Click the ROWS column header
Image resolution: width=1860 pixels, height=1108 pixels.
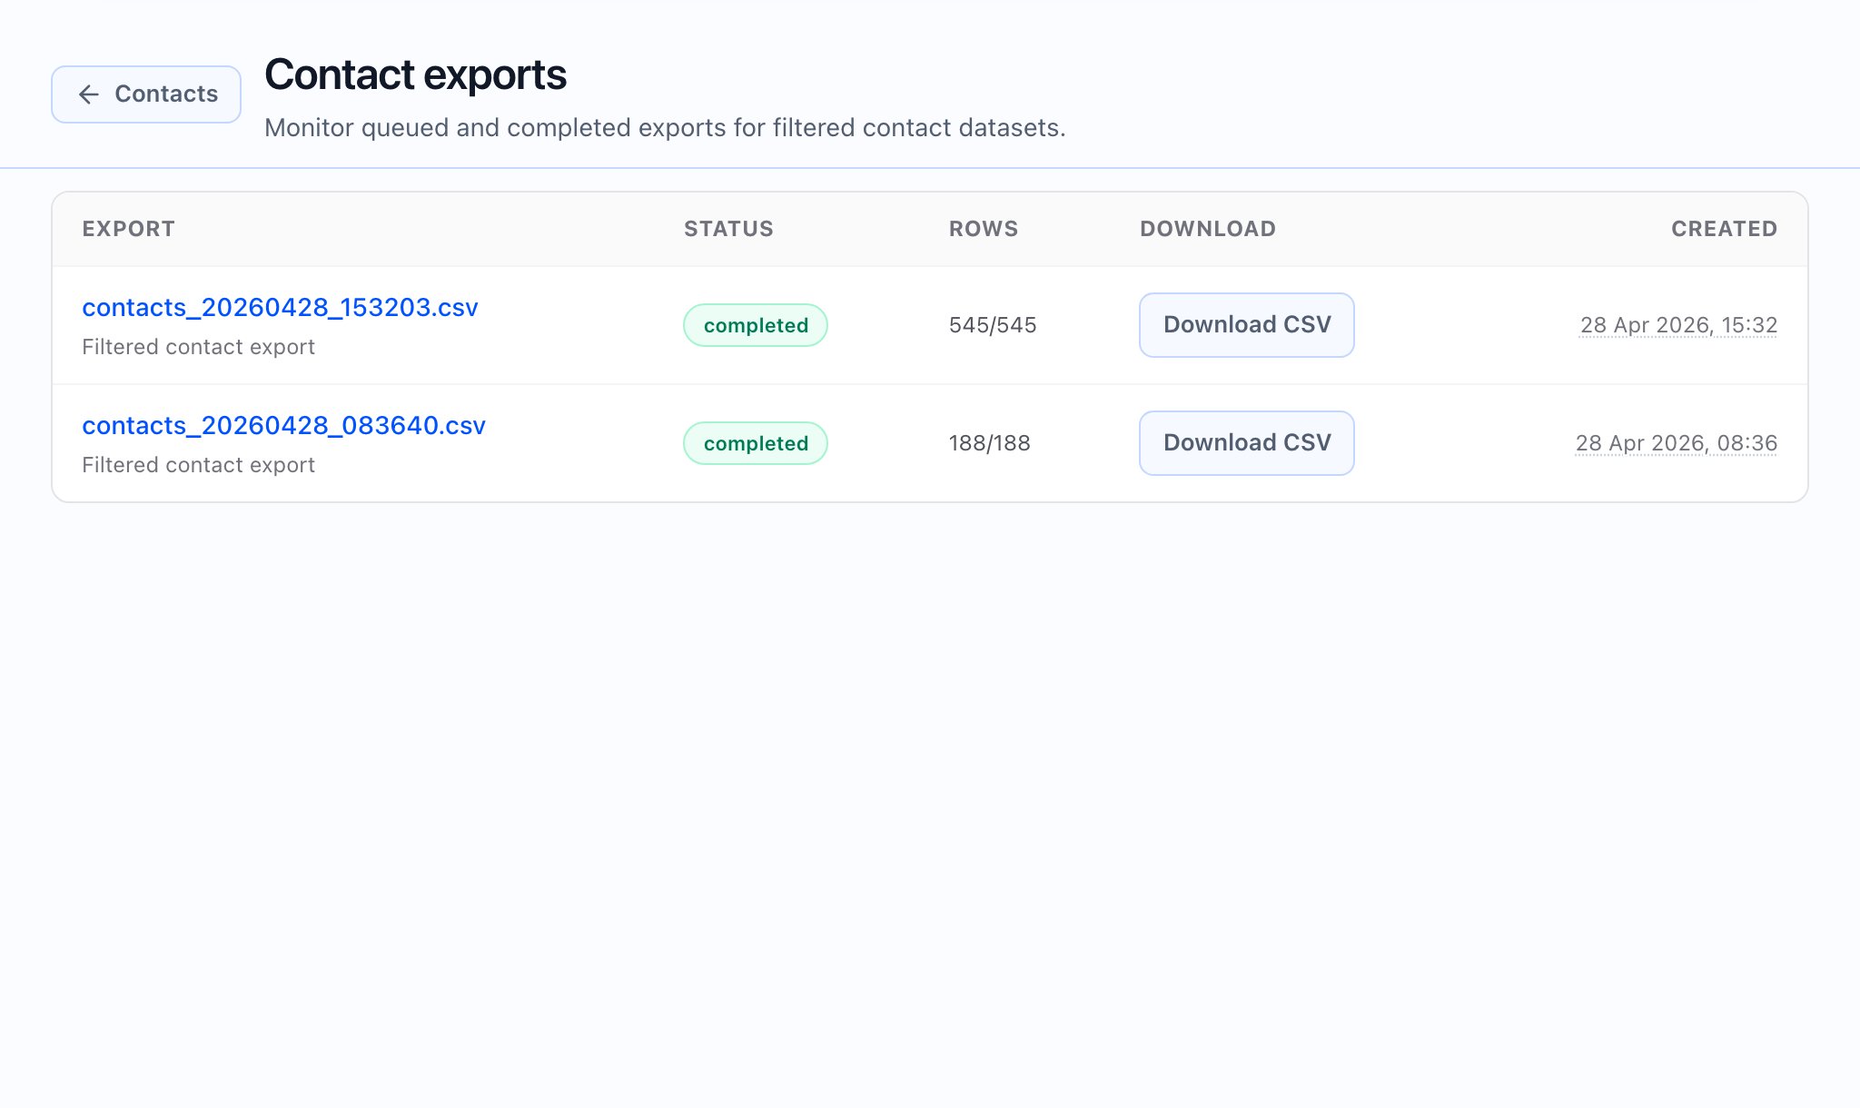(984, 229)
